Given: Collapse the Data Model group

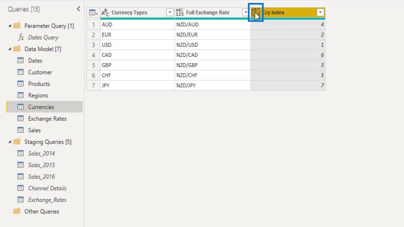Looking at the screenshot, I should point(10,49).
